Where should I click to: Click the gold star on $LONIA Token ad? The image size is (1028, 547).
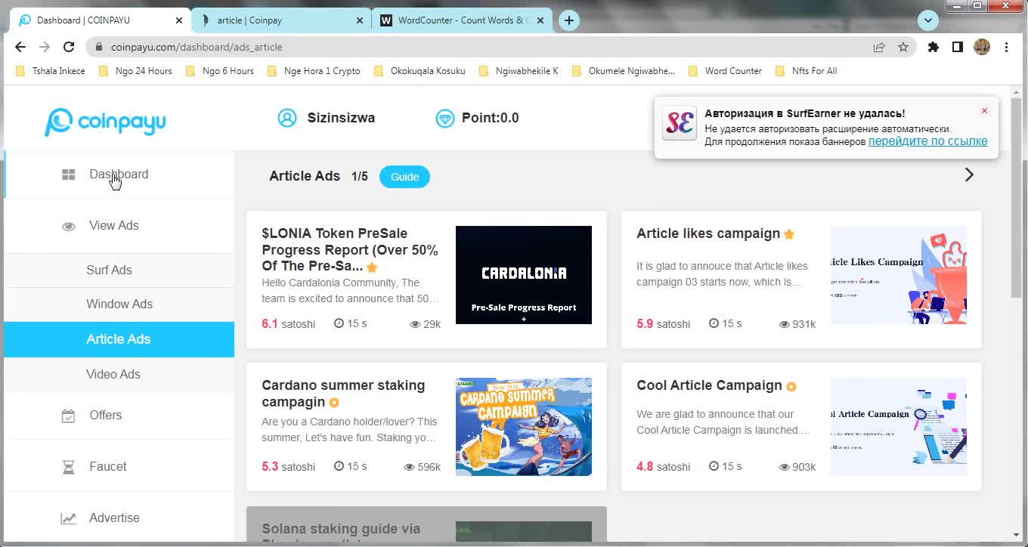click(372, 267)
